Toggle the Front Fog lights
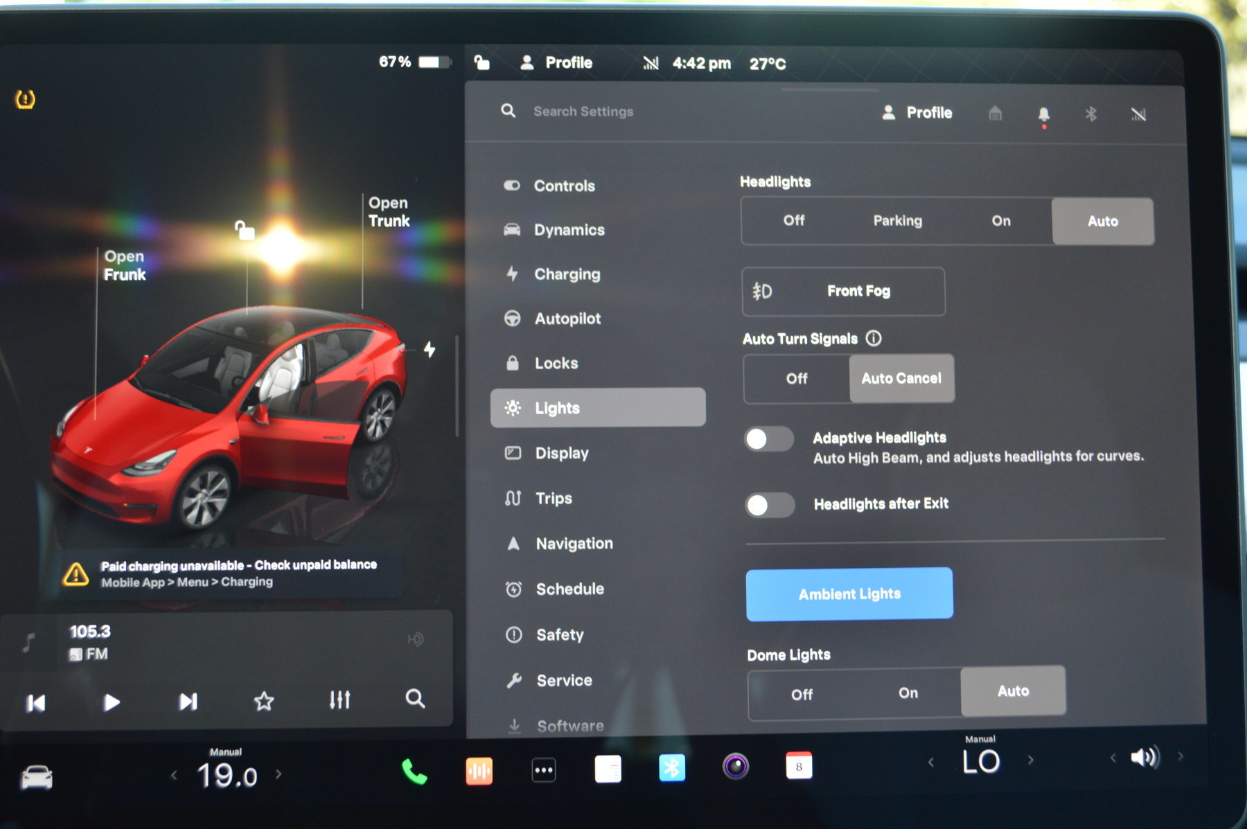The height and width of the screenshot is (829, 1247). point(843,292)
